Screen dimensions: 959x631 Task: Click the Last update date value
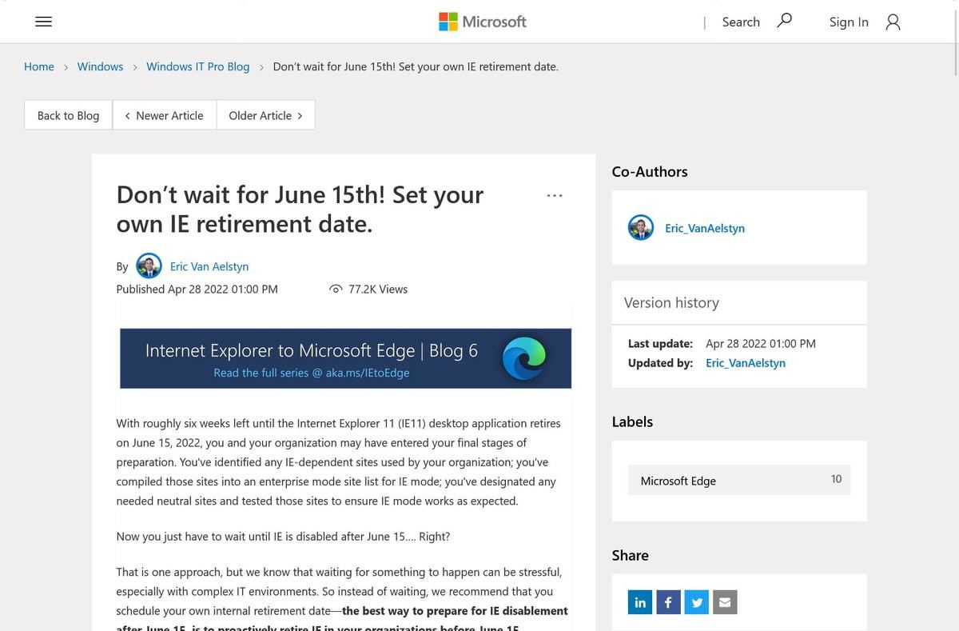pos(761,343)
